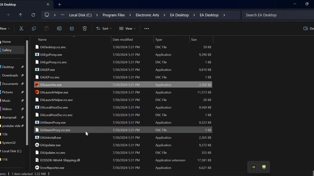Click the EOSSDK-Win64-Shipping.dll file icon
The height and width of the screenshot is (176, 314).
(37, 160)
